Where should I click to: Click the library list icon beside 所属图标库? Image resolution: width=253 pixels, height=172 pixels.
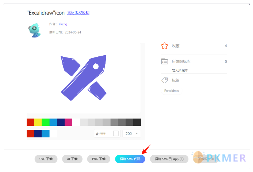point(164,61)
